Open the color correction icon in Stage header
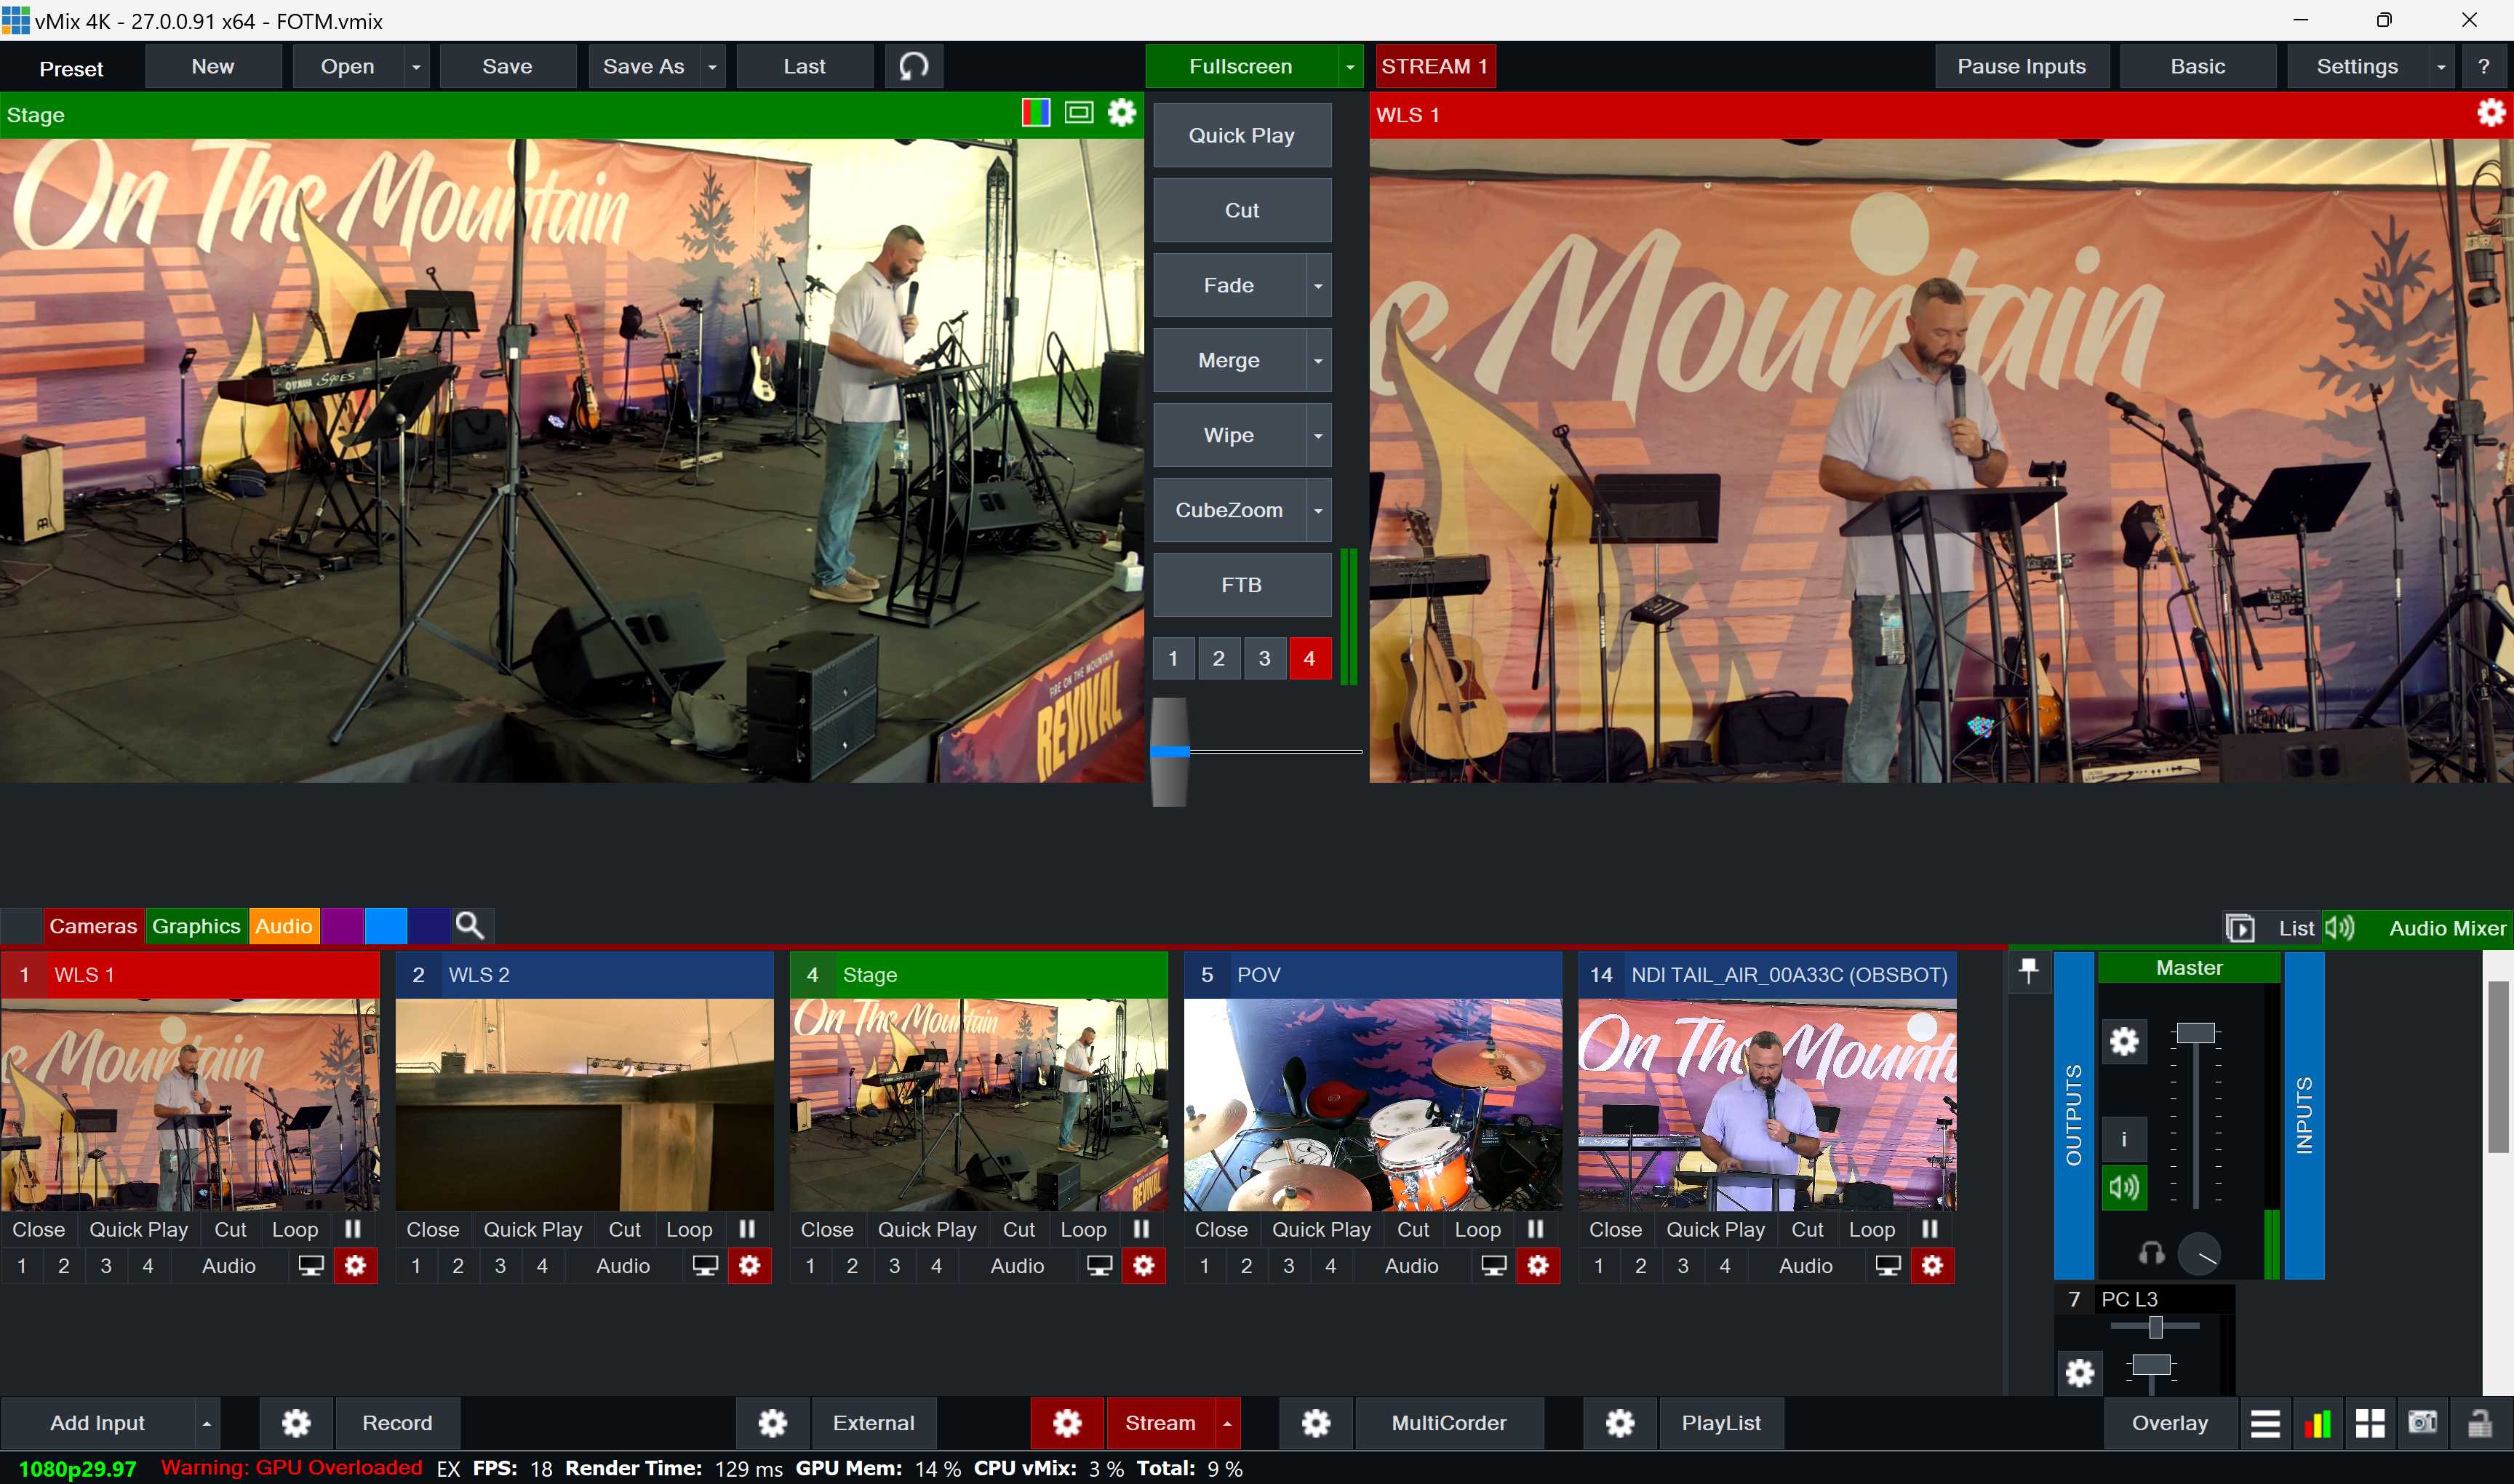This screenshot has height=1484, width=2514. click(1035, 113)
